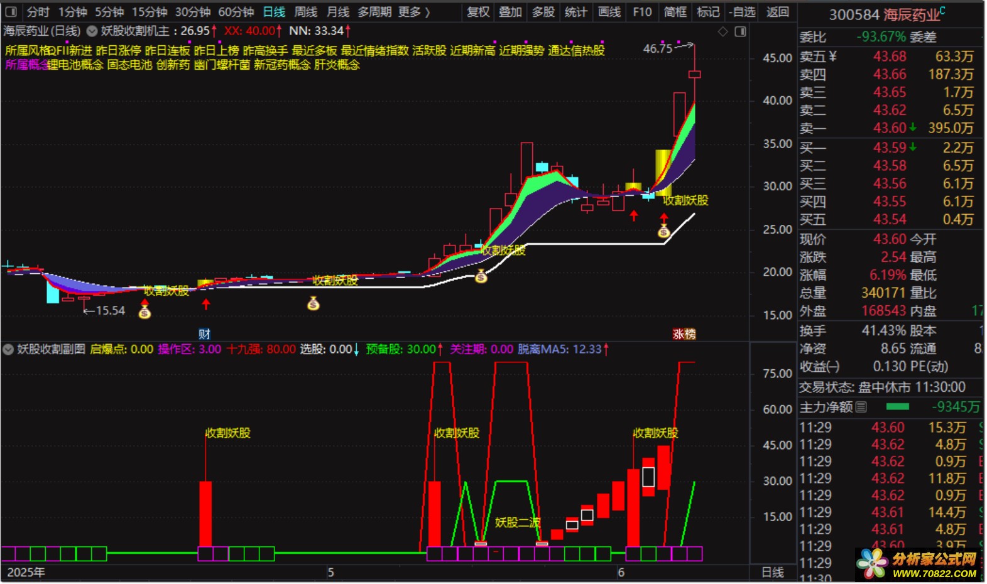The image size is (987, 584).
Task: Open the 妖股收割副图 indicator menu circle
Action: (8, 349)
